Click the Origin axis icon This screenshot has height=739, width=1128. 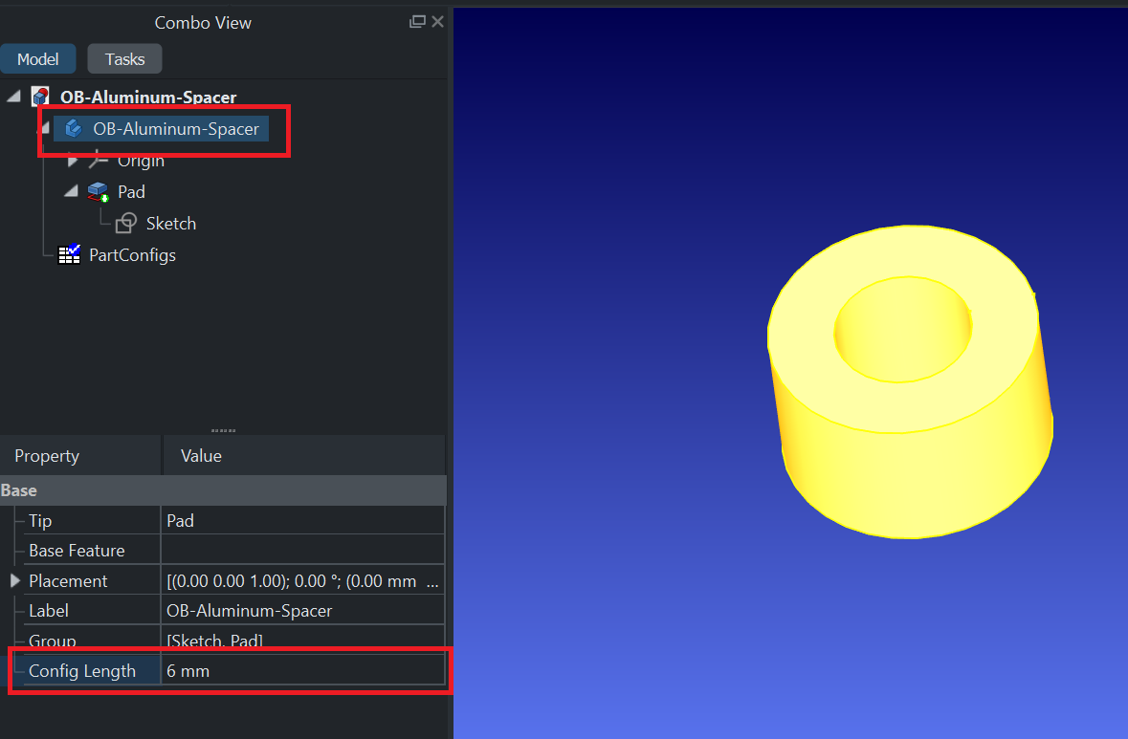98,160
